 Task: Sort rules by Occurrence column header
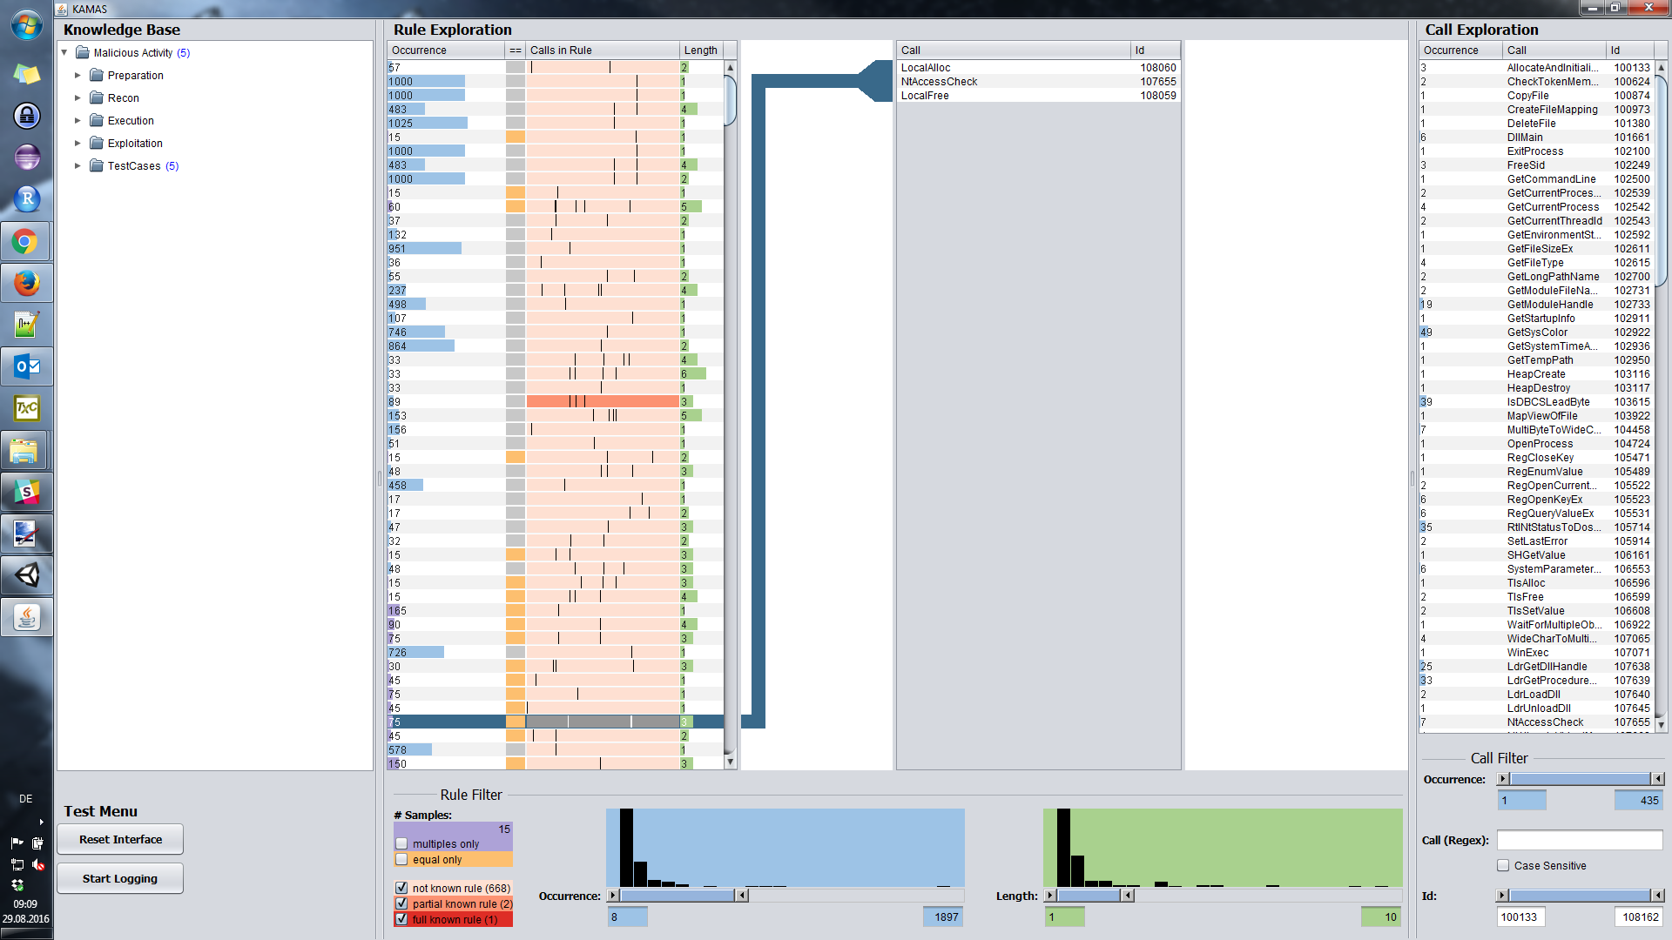pos(444,50)
